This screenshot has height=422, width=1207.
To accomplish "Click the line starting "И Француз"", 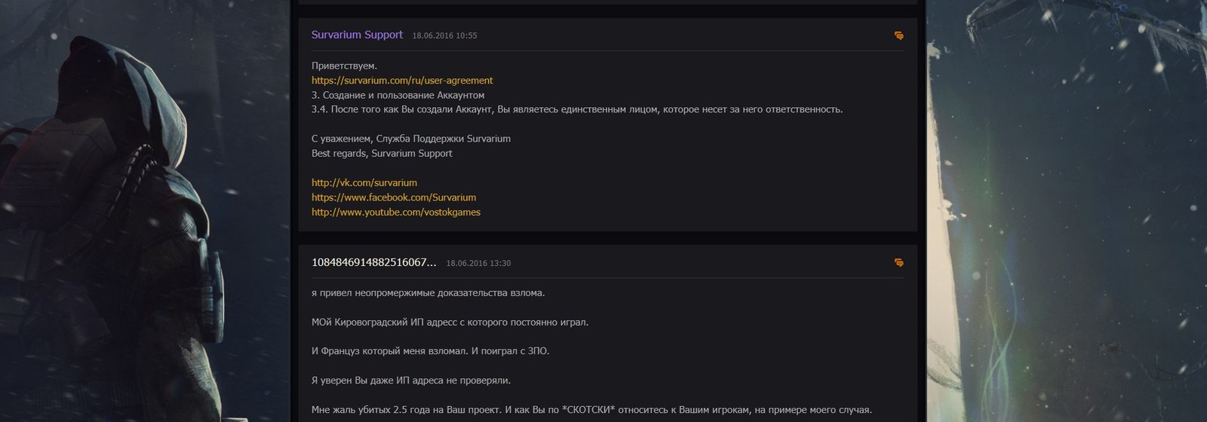I will point(430,352).
